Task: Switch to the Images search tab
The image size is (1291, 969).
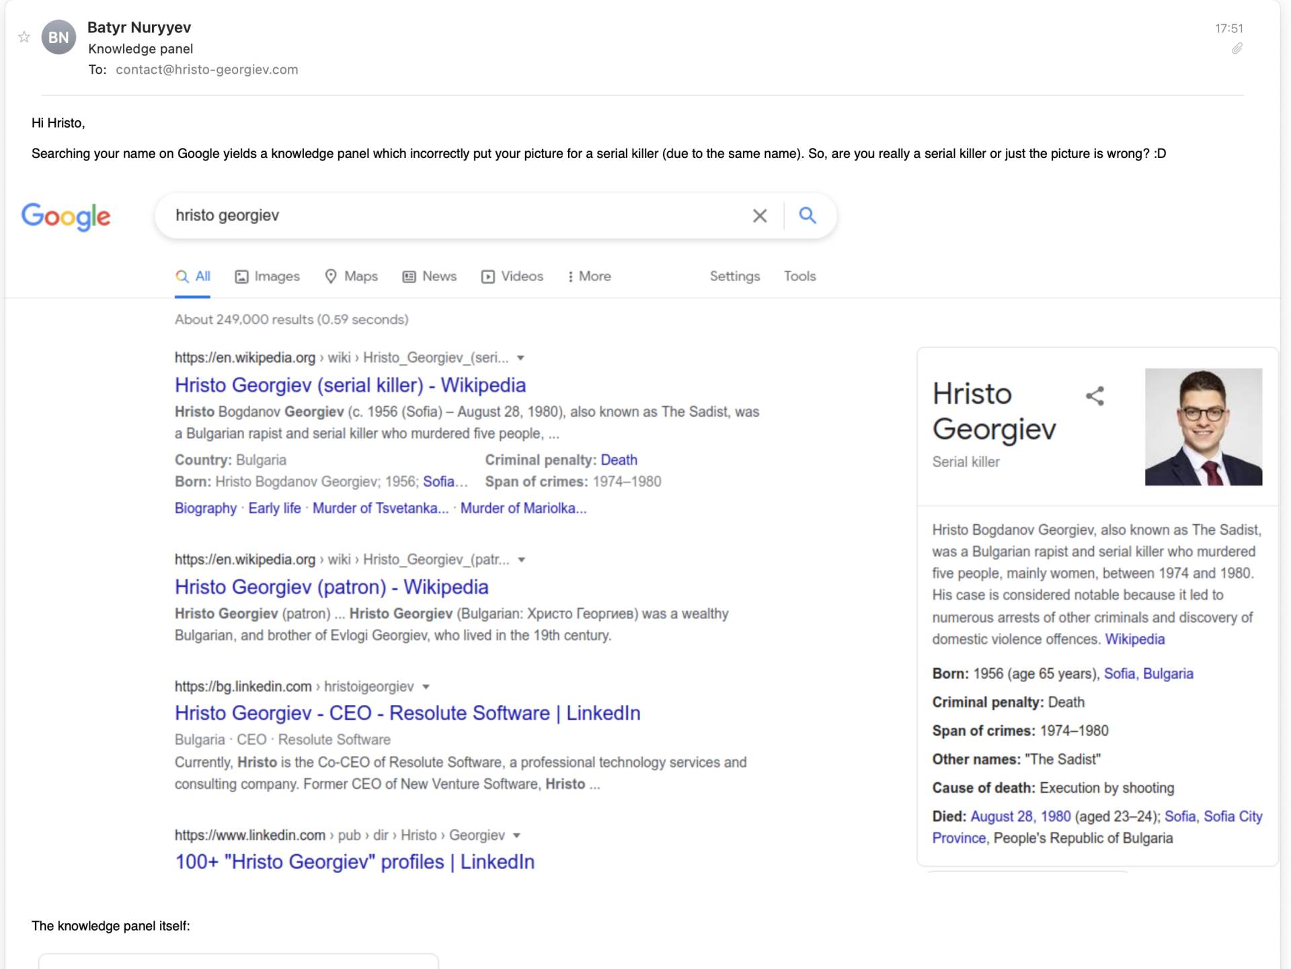Action: 267,276
